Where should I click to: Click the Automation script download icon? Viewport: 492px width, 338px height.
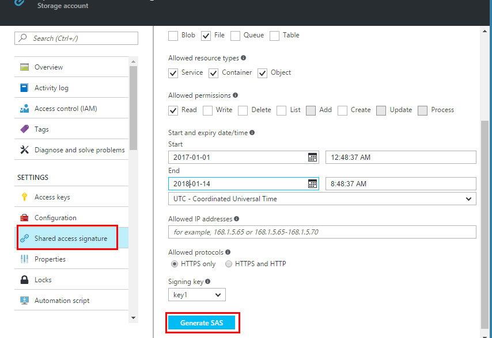tap(24, 301)
